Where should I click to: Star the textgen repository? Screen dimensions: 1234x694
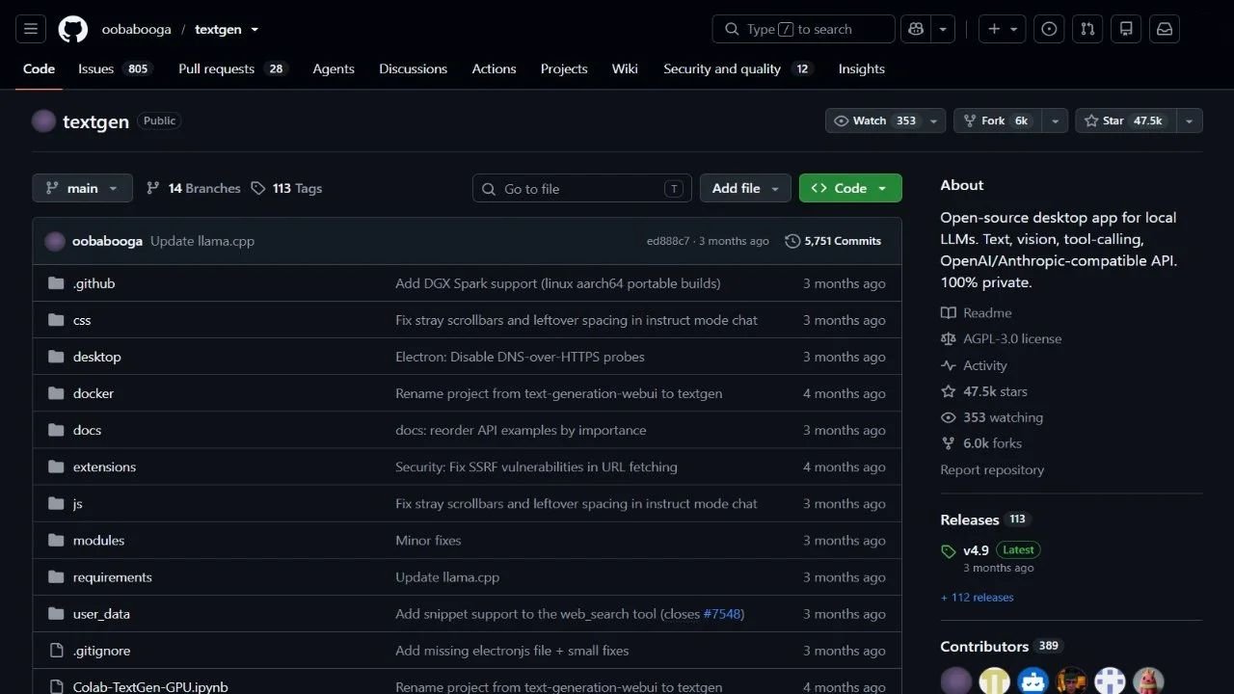pyautogui.click(x=1126, y=120)
